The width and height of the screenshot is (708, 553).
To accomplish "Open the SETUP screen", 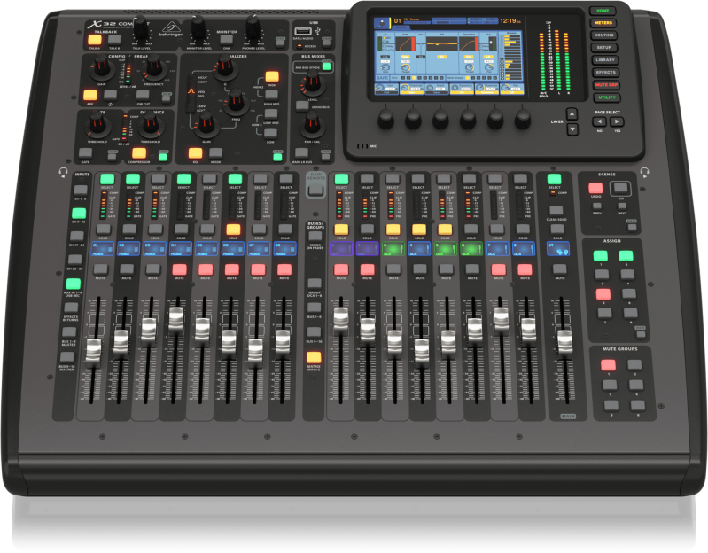I will [604, 47].
